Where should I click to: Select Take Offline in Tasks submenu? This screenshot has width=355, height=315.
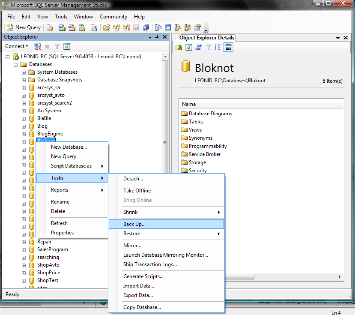pyautogui.click(x=167, y=191)
